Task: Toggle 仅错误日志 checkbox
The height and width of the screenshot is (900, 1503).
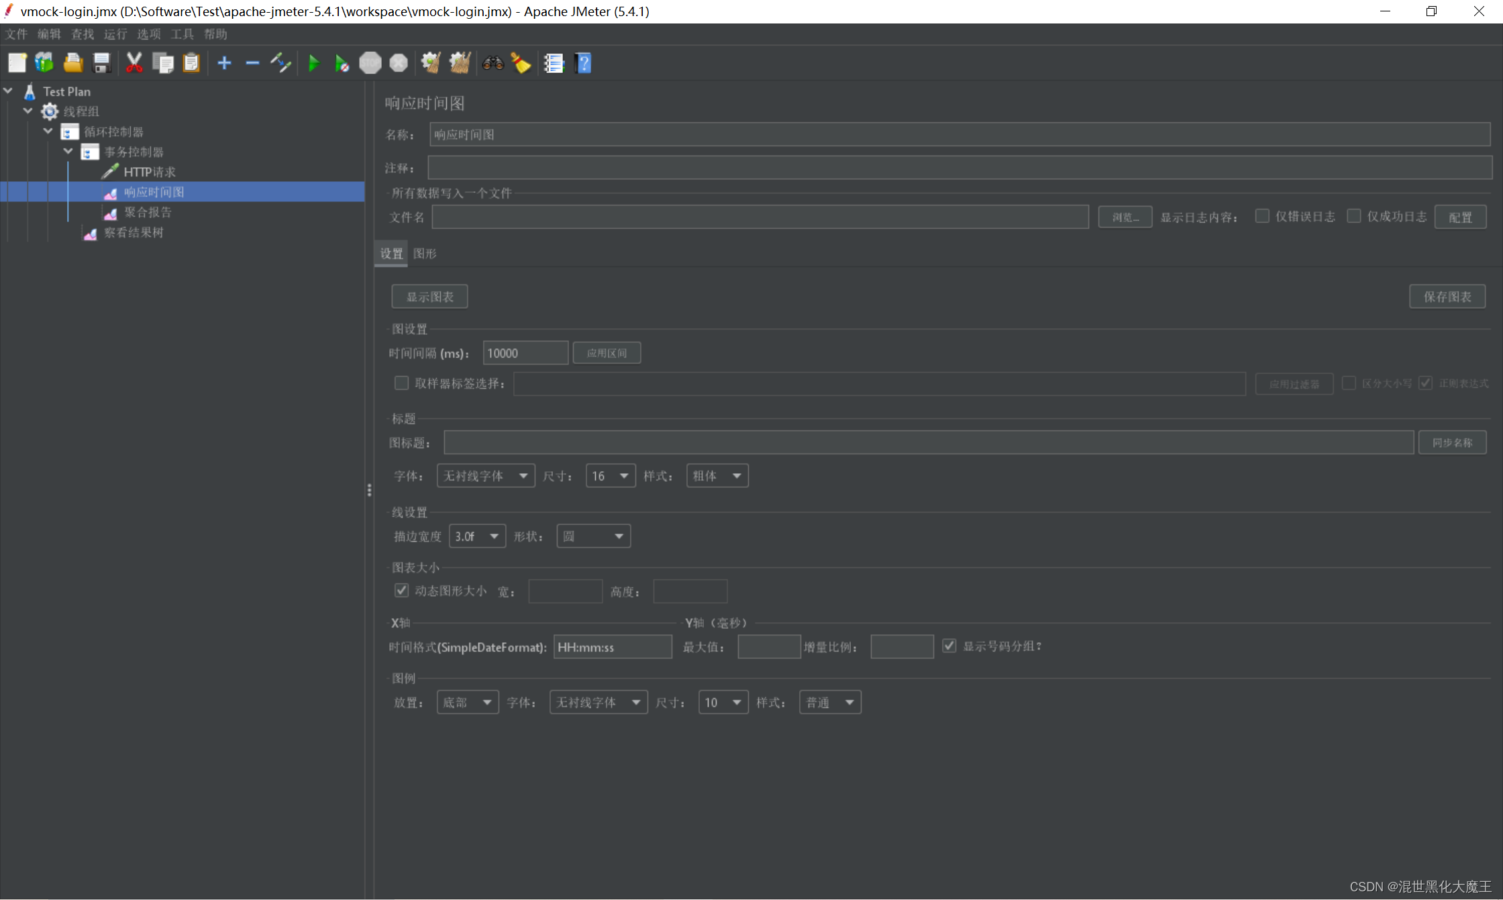Action: pos(1262,216)
